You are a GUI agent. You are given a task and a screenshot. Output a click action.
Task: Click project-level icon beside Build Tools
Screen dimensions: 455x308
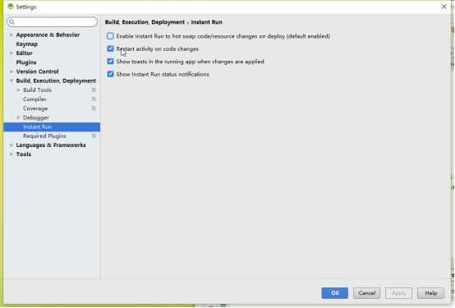94,90
